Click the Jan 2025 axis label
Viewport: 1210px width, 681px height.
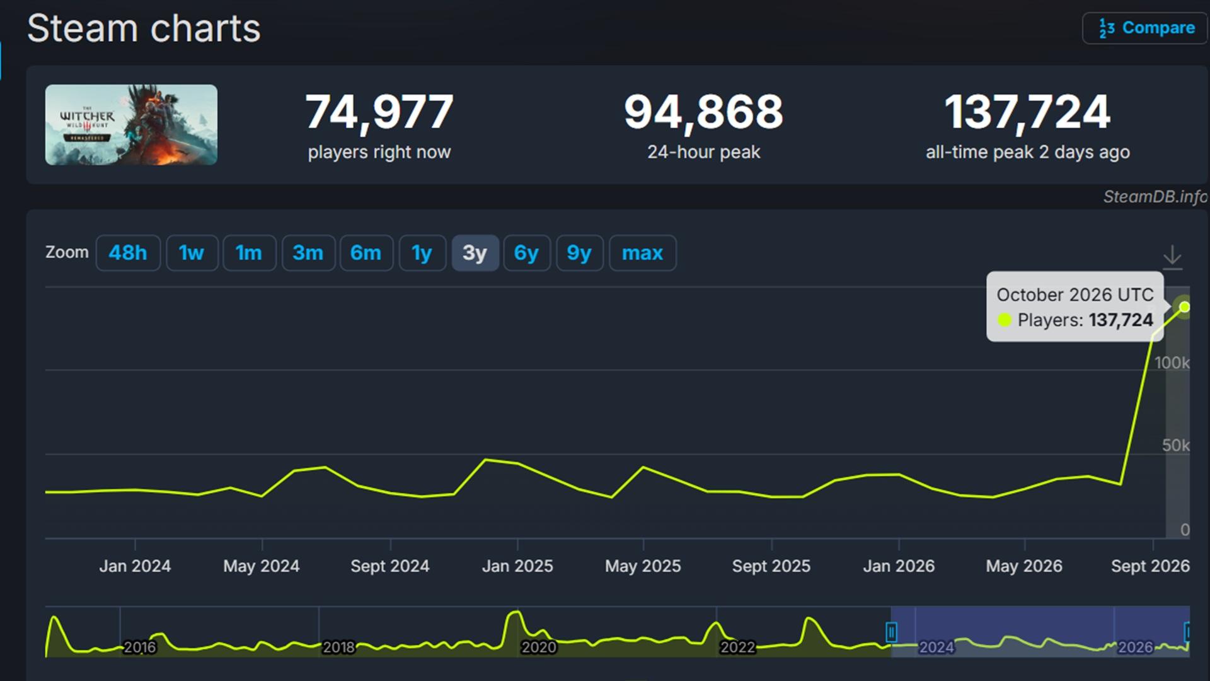517,566
